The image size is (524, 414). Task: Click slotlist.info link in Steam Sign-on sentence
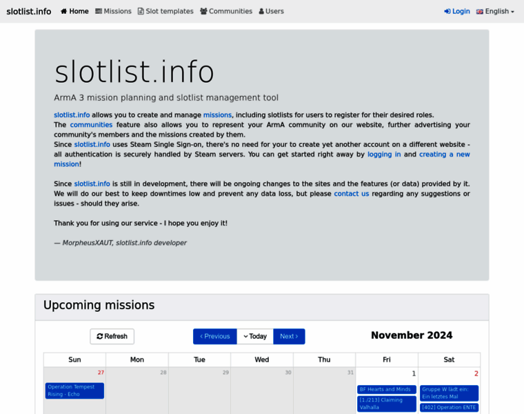pyautogui.click(x=92, y=144)
